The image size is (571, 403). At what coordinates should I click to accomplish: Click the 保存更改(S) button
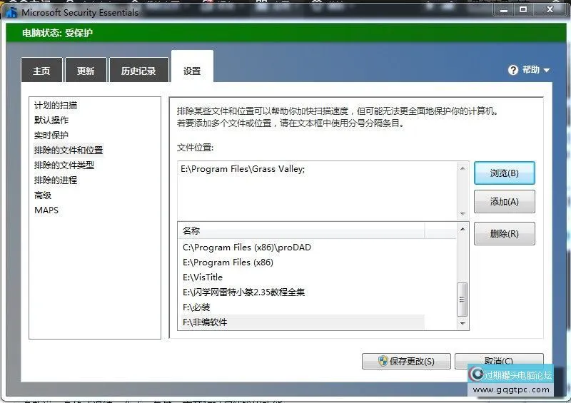click(406, 361)
